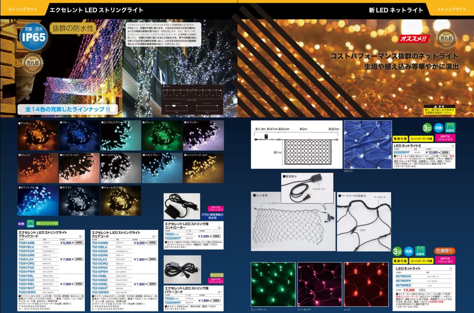
Task: Click the 拡散球 icon beside LEDネットライトⅡ
Action: (x=450, y=128)
